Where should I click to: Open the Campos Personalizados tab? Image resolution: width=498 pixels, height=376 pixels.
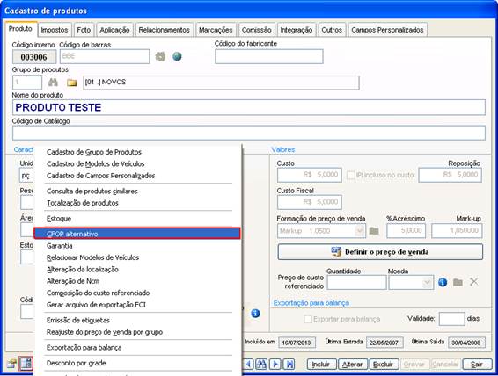[387, 30]
